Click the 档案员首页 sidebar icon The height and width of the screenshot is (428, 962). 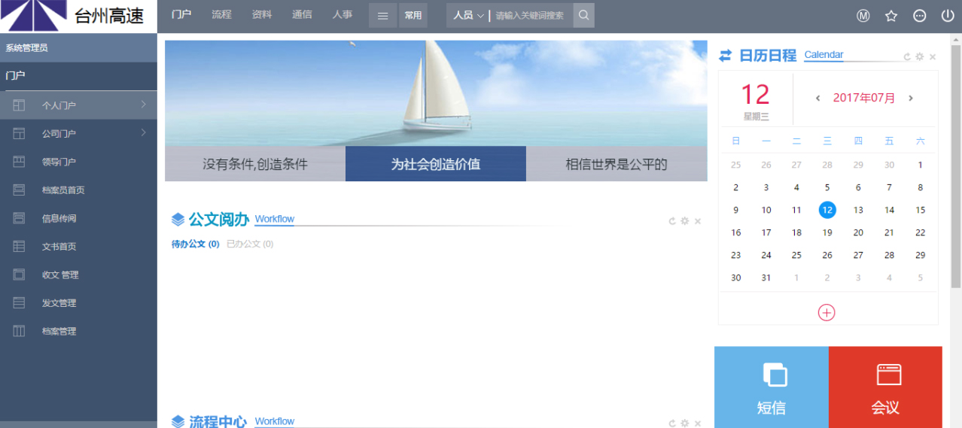pos(20,190)
